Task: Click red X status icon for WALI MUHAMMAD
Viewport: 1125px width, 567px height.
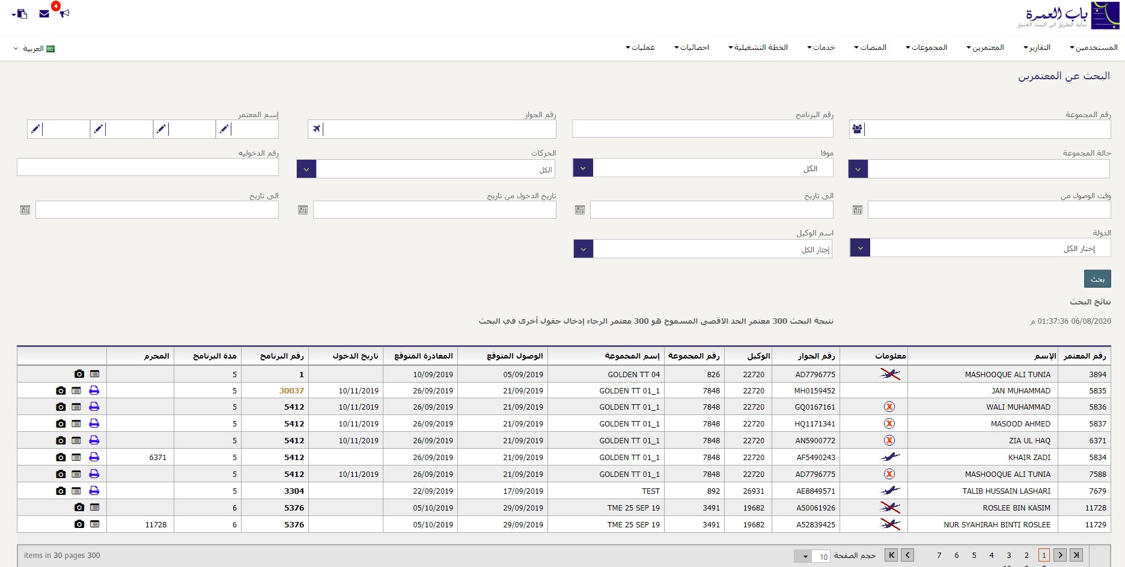Action: (x=889, y=407)
